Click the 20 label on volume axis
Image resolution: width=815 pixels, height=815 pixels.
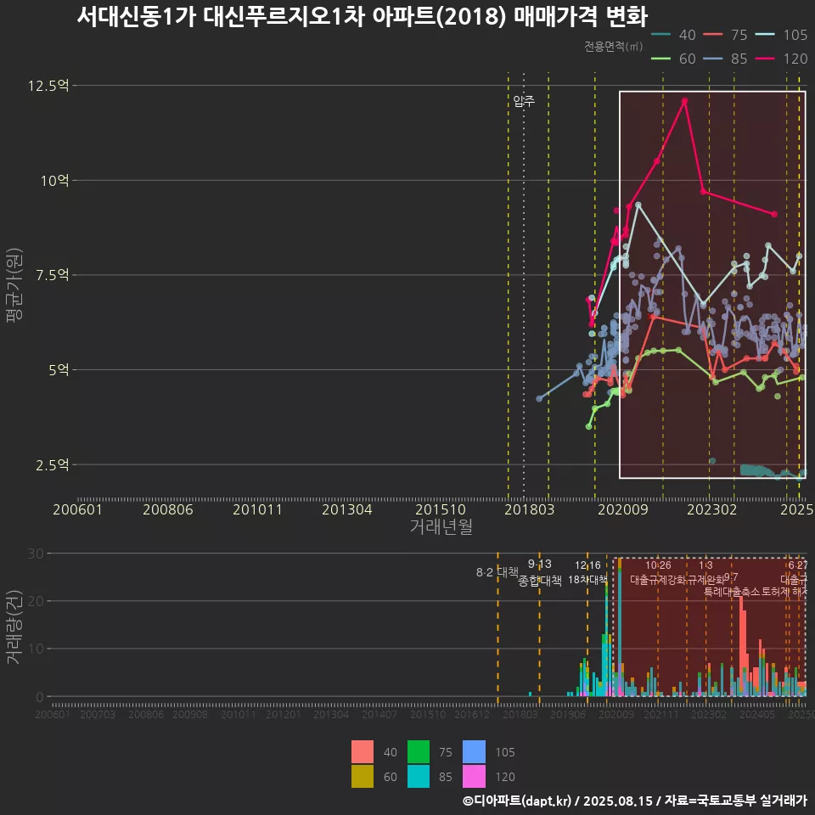[x=36, y=601]
